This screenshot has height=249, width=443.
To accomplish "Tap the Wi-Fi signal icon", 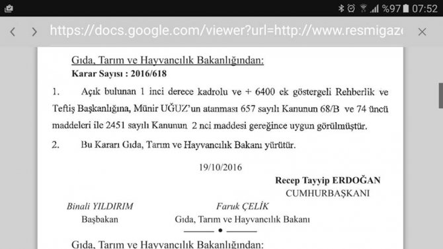I will tap(364, 9).
